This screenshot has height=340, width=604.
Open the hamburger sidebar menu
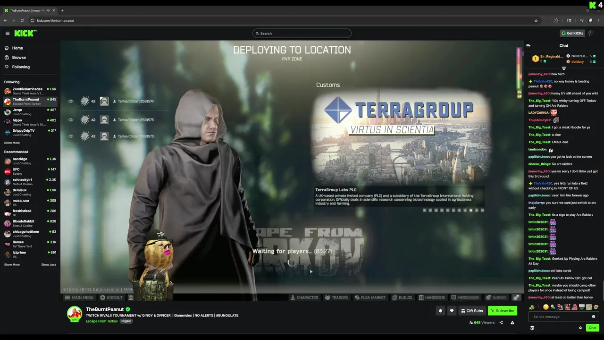(x=8, y=34)
